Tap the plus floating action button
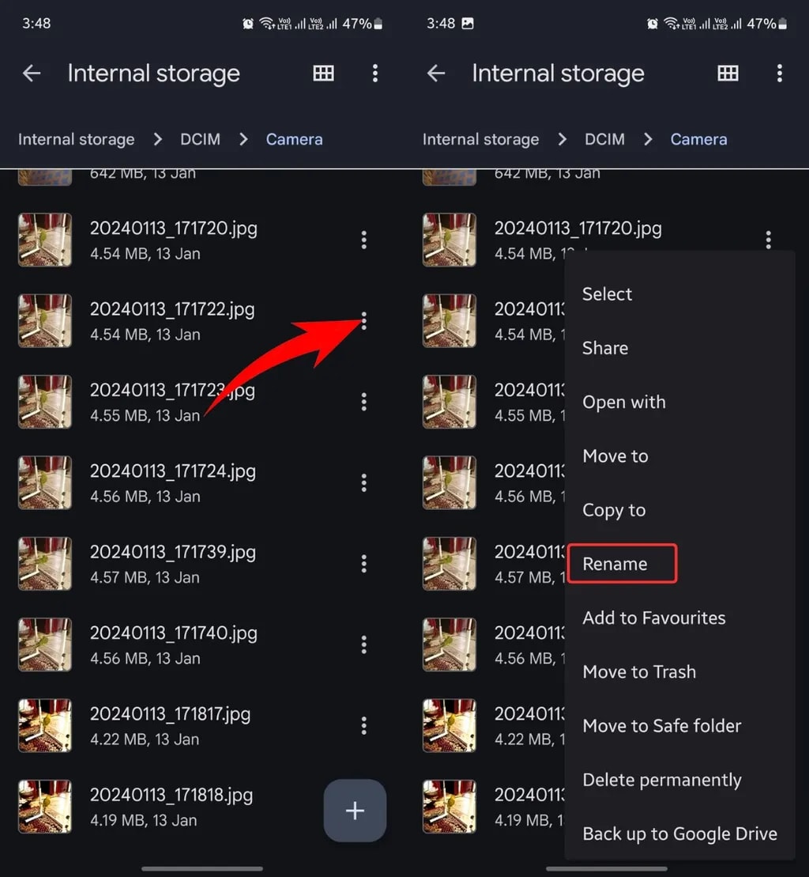809x877 pixels. coord(355,811)
